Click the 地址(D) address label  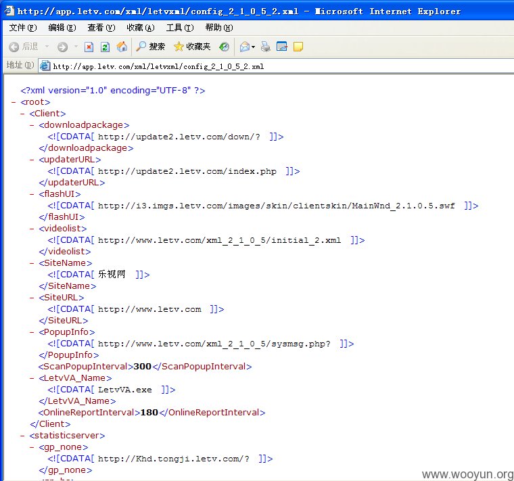[20, 65]
